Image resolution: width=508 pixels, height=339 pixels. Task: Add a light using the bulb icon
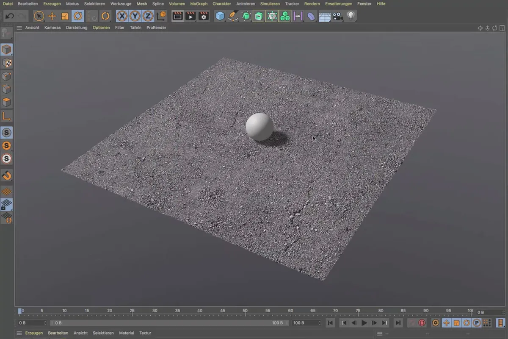351,16
